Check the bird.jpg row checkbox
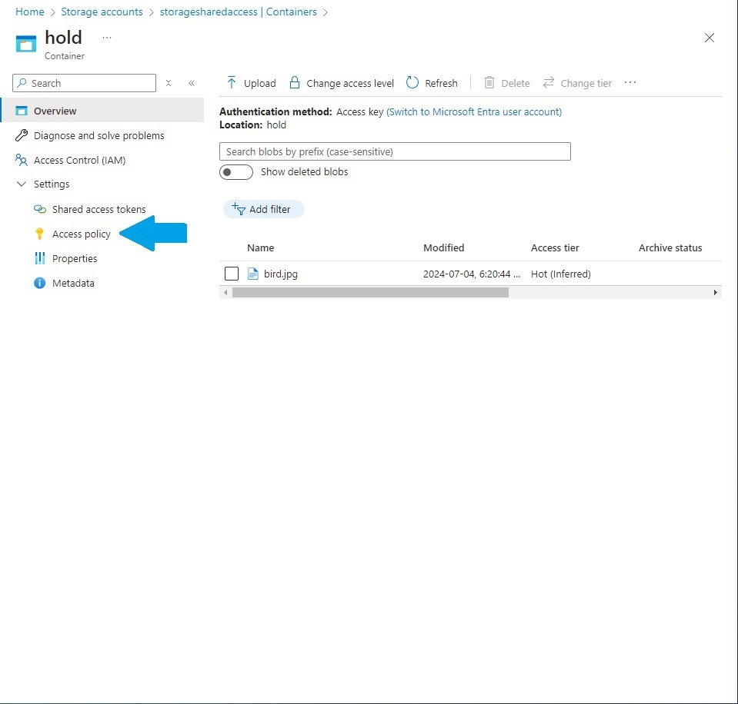The height and width of the screenshot is (704, 738). coord(232,274)
